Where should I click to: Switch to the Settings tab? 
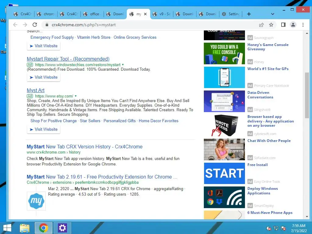(231, 14)
